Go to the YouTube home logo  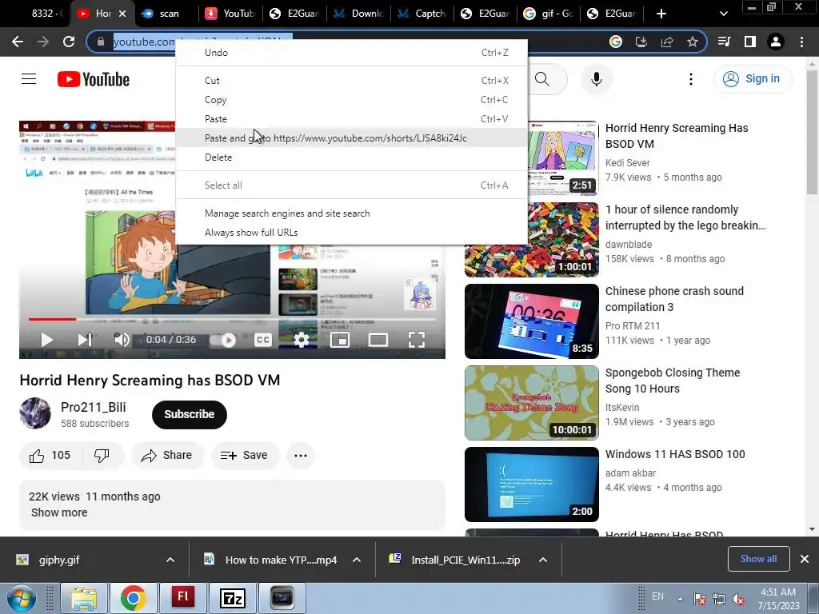[94, 79]
